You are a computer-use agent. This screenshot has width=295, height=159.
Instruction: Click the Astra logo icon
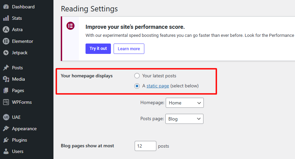[6, 29]
